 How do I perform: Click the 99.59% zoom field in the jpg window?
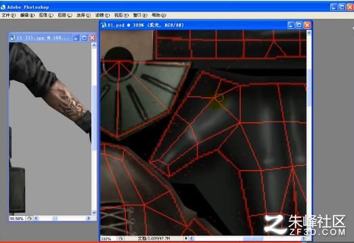click(18, 218)
